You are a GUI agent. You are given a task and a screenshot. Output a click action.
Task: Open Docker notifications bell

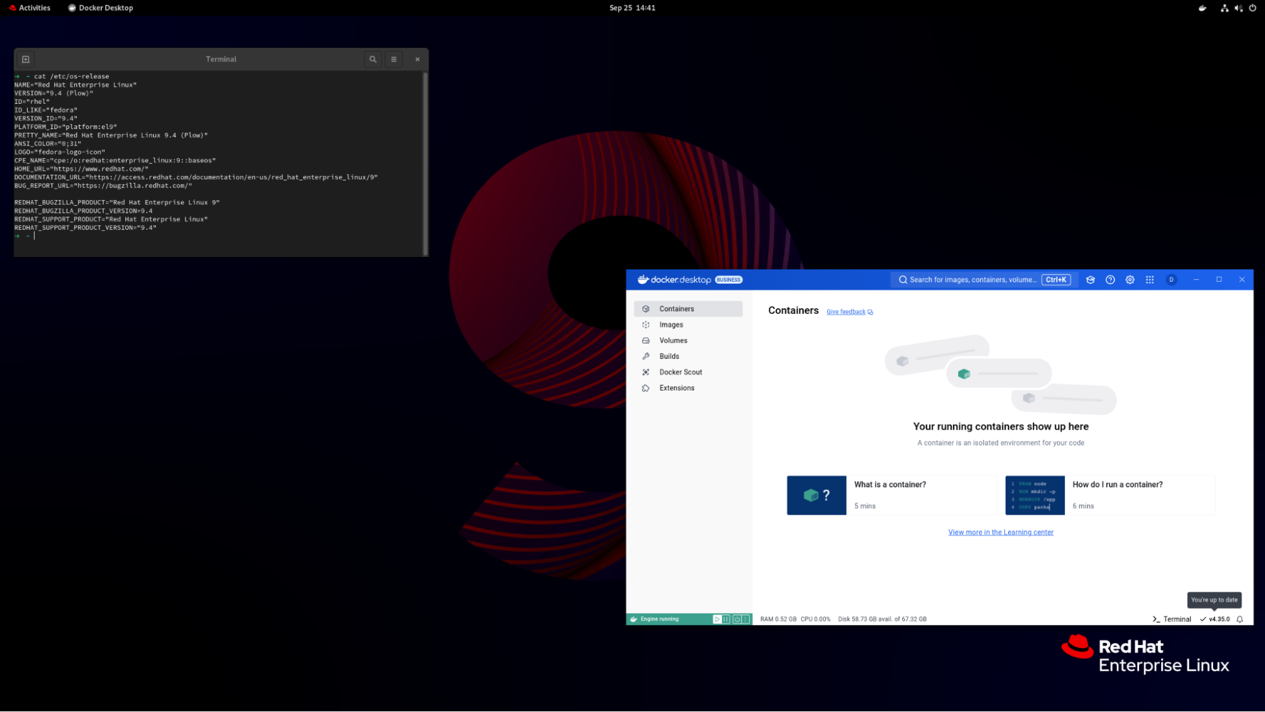tap(1239, 619)
